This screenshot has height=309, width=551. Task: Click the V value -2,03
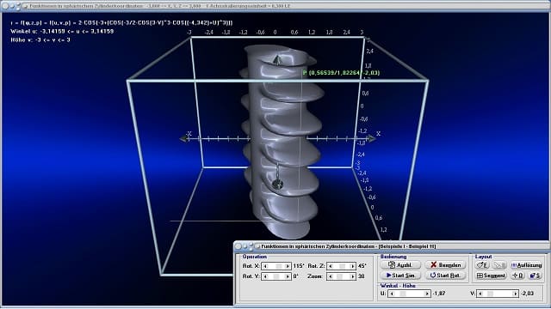pyautogui.click(x=527, y=294)
